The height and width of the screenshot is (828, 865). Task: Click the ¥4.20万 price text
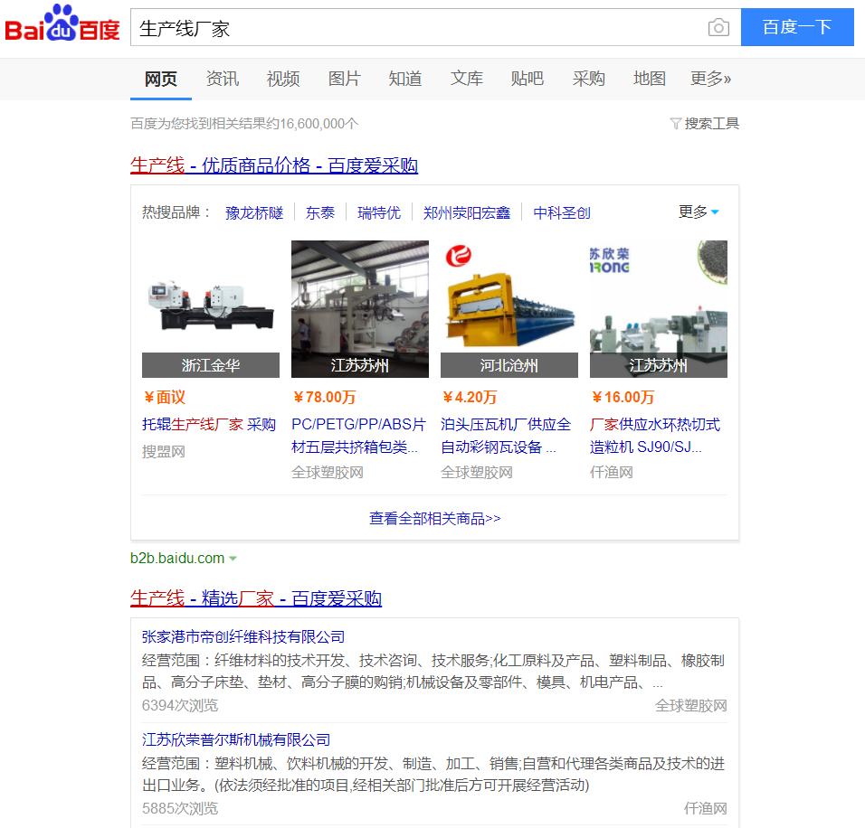(470, 398)
